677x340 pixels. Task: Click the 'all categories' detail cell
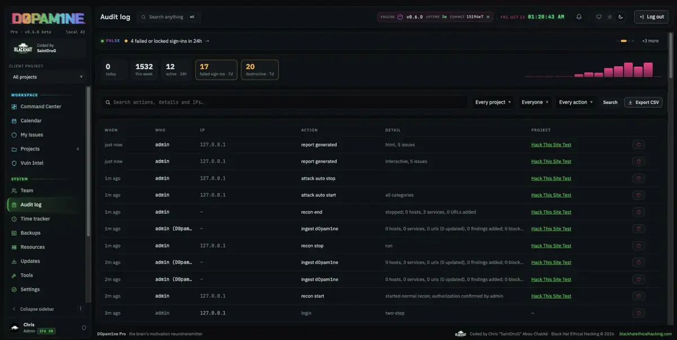(399, 195)
